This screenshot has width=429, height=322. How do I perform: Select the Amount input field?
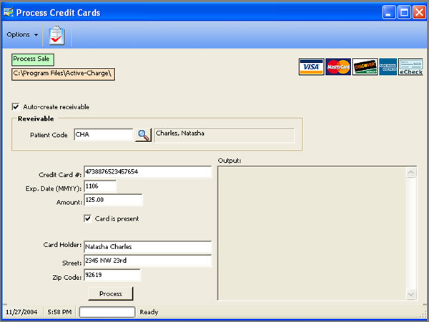click(112, 200)
